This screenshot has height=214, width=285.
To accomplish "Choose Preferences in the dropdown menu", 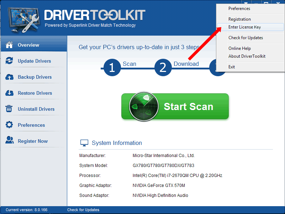I will click(x=250, y=9).
